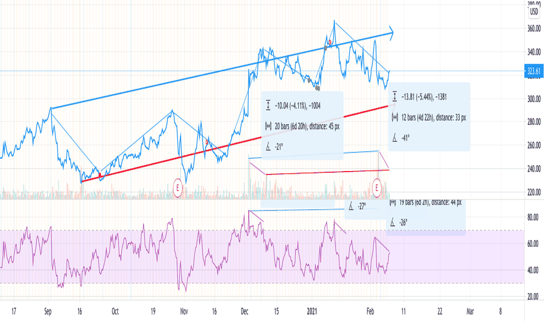Open the USD currency selector
This screenshot has height=321, width=544.
click(x=534, y=12)
